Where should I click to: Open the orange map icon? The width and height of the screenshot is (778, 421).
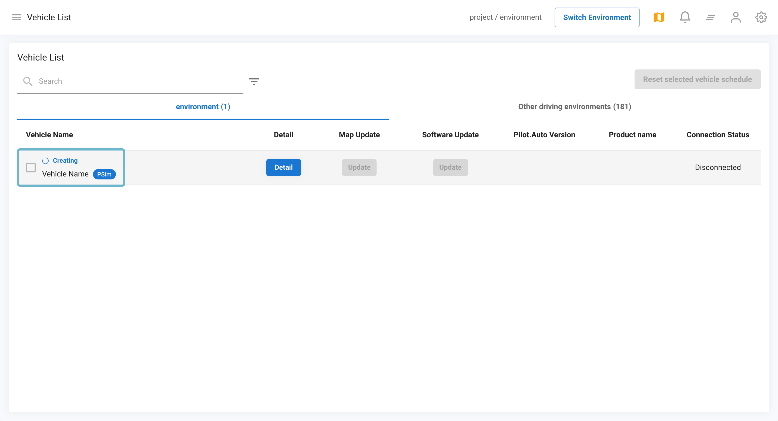pos(659,18)
